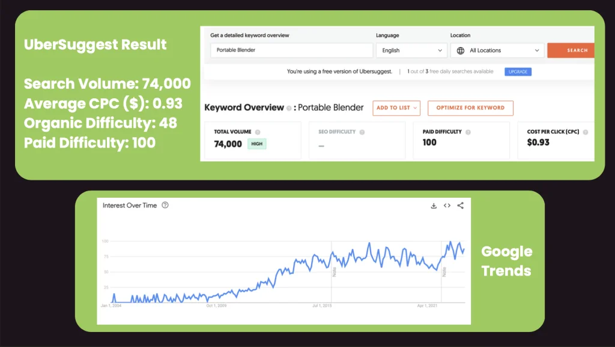Image resolution: width=615 pixels, height=347 pixels.
Task: Click info icon next to Total Volume
Action: click(x=258, y=132)
